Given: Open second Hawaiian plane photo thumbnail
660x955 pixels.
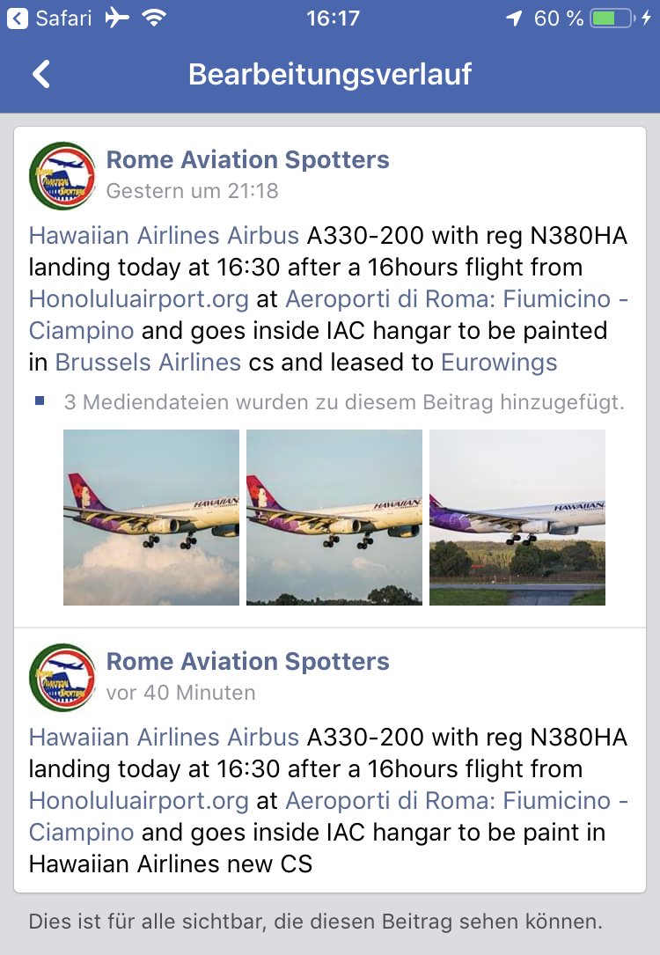Looking at the screenshot, I should [334, 518].
